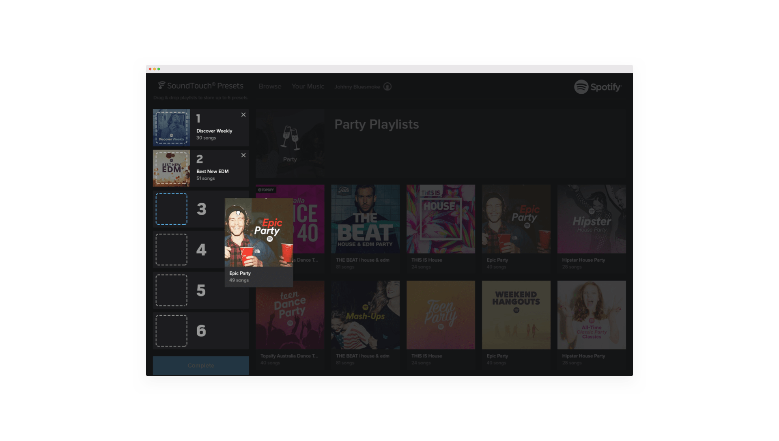
Task: Open the Weekend Hangouts playlist cover
Action: [516, 315]
